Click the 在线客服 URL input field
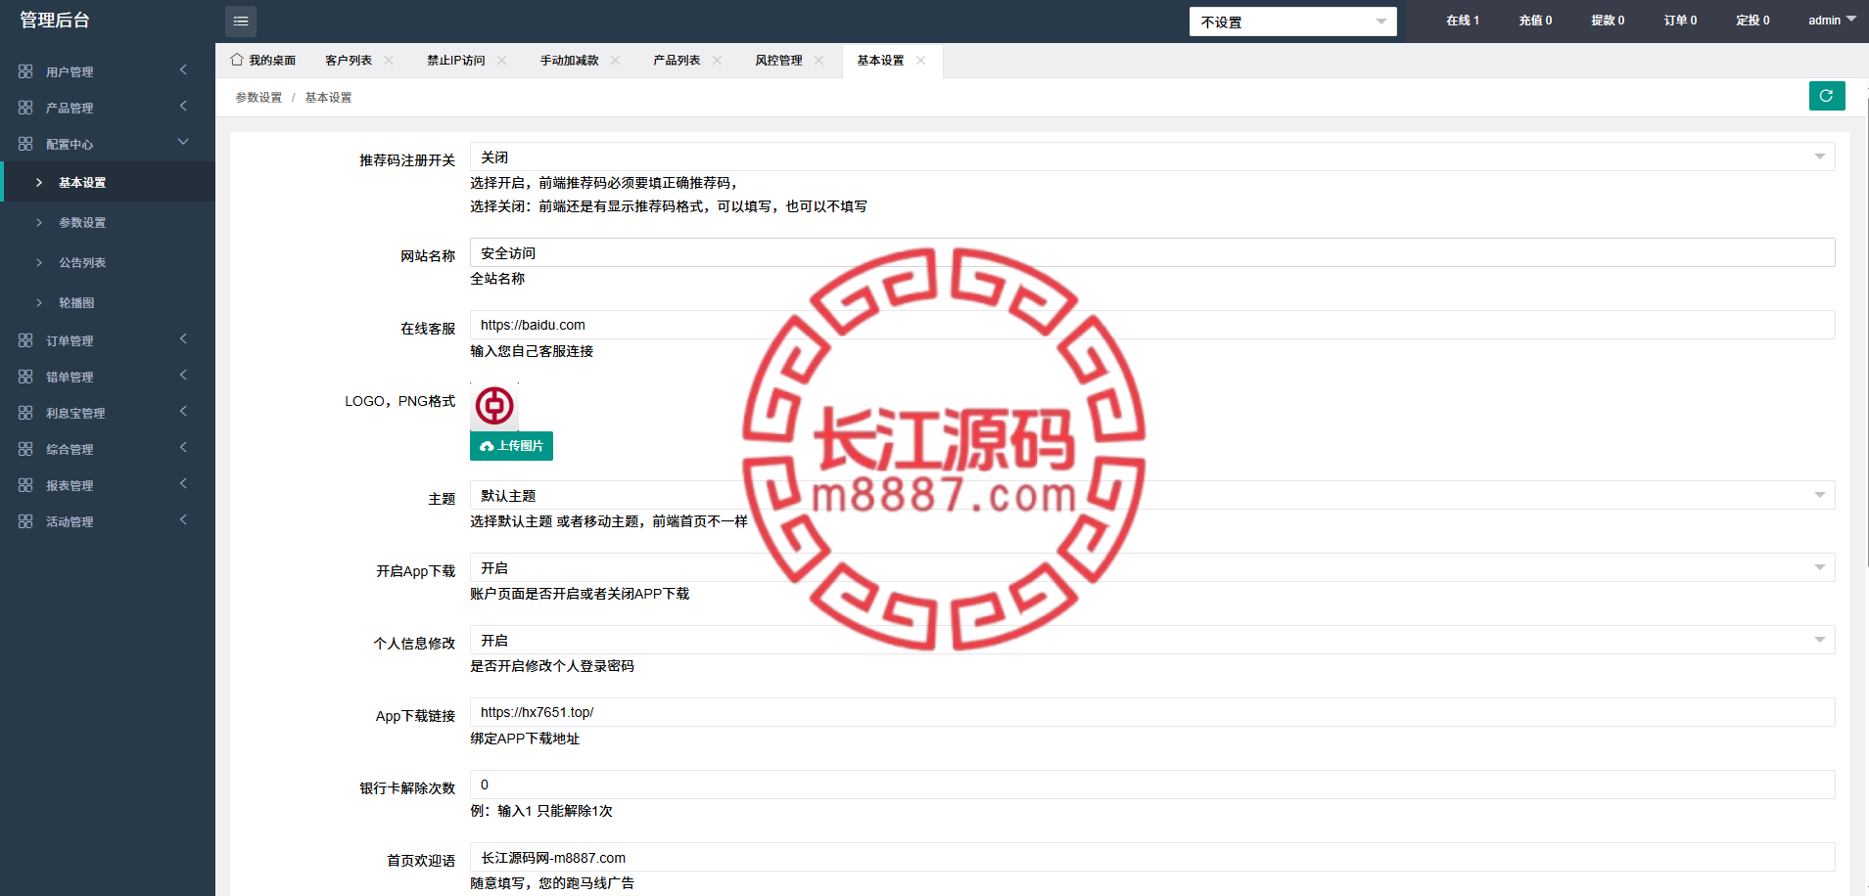The width and height of the screenshot is (1869, 896). 1152,325
